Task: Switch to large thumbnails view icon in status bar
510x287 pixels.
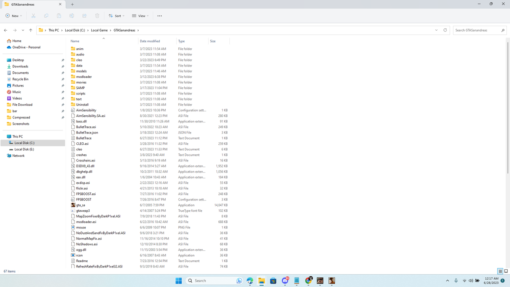Action: tap(506, 271)
